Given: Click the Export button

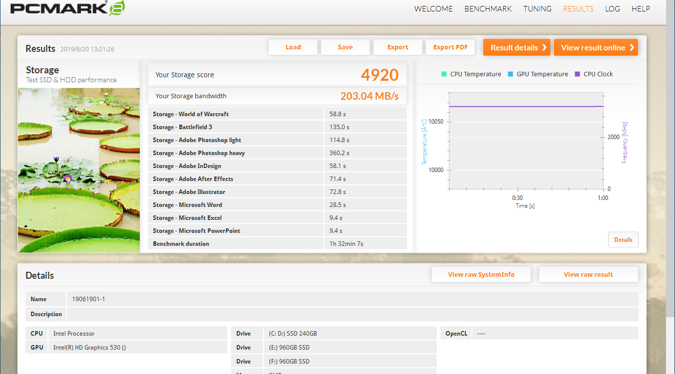Looking at the screenshot, I should pos(397,47).
